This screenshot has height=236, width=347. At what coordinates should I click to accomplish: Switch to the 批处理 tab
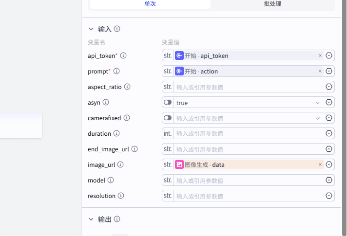pos(272,4)
